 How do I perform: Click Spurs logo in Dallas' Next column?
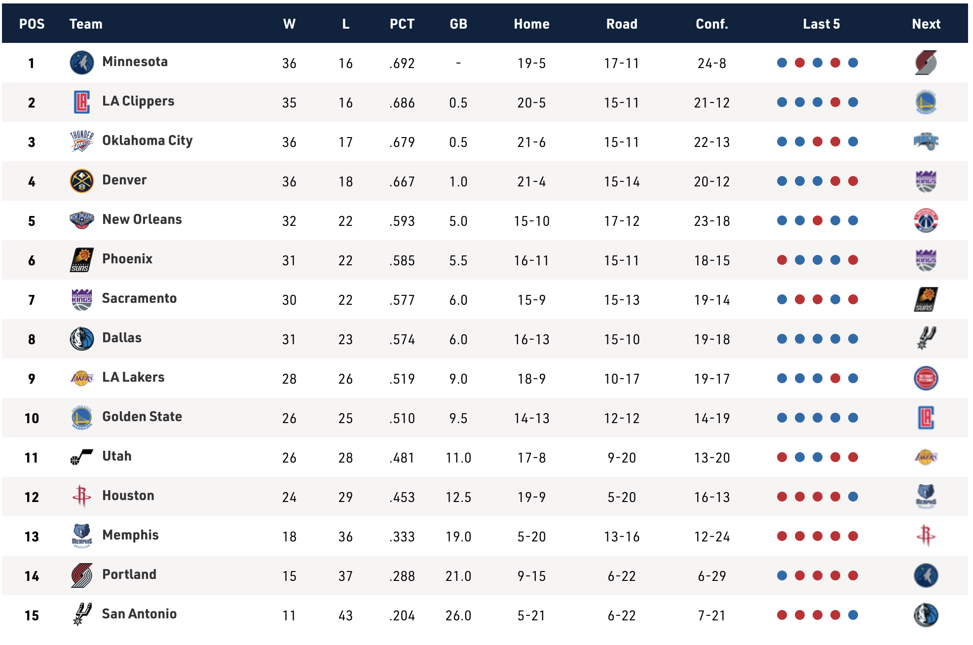tap(926, 339)
